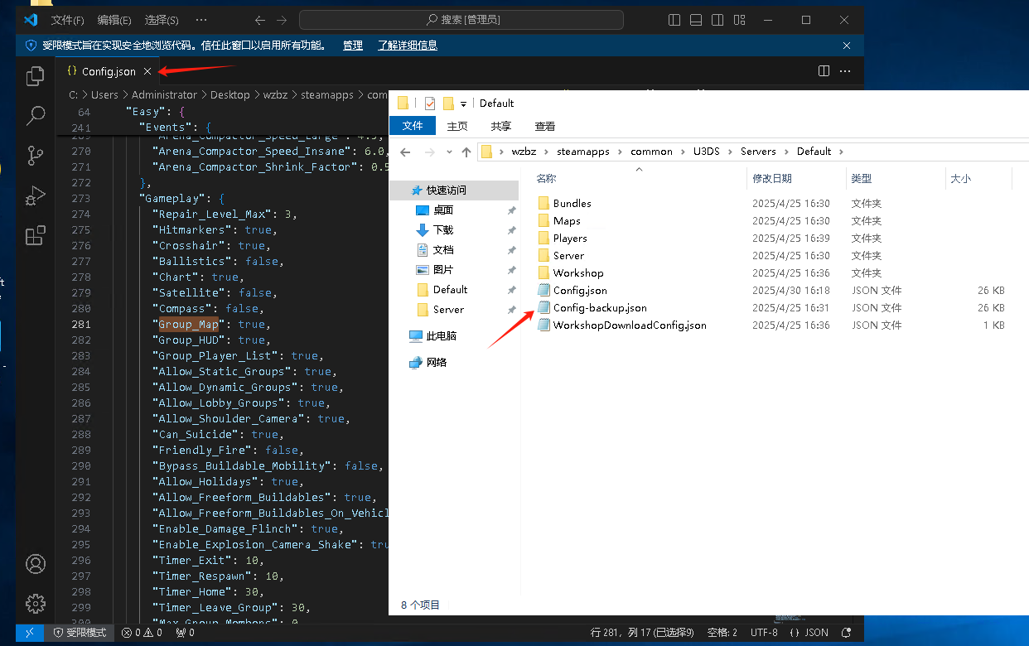Screen dimensions: 1029x646
Task: Open the 主页 ribbon tab in Explorer
Action: (x=457, y=126)
